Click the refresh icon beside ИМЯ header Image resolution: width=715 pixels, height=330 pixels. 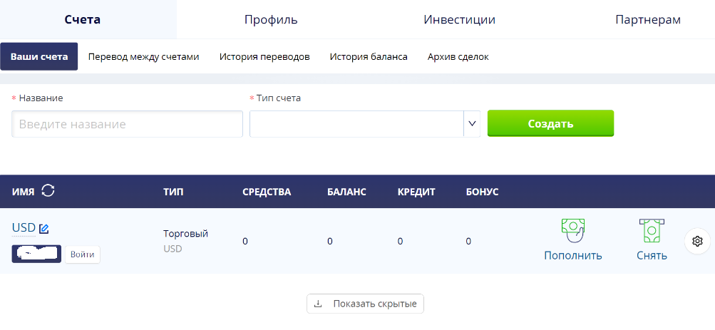click(x=48, y=190)
